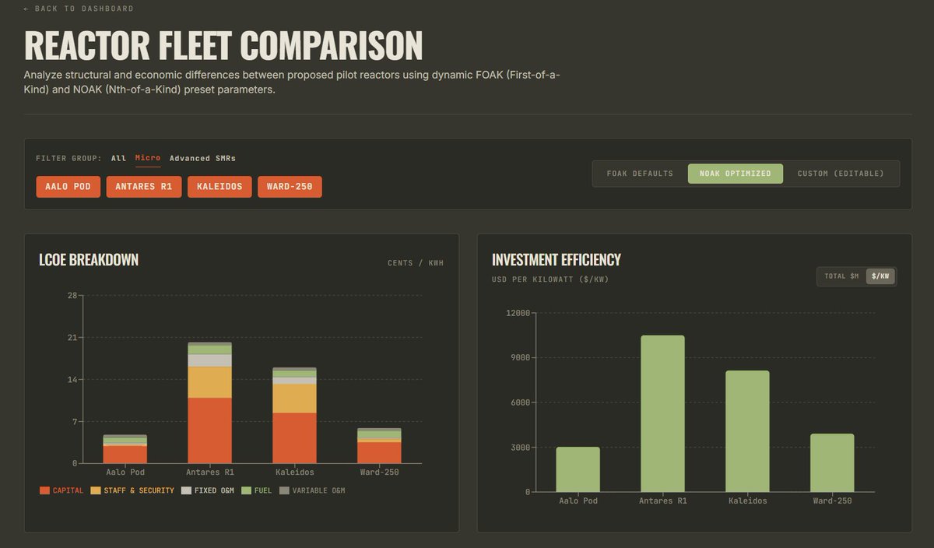Switch to Custom (Editable) preset
934x548 pixels.
[x=841, y=174]
